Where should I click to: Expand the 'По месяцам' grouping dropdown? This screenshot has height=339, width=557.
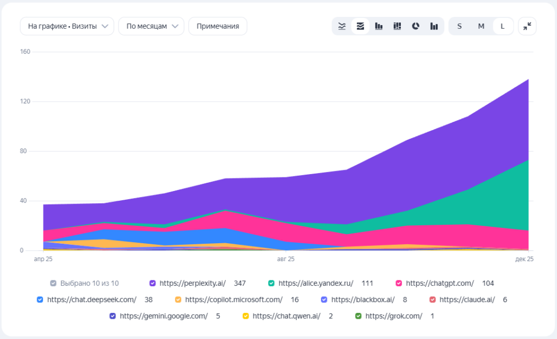(x=151, y=26)
